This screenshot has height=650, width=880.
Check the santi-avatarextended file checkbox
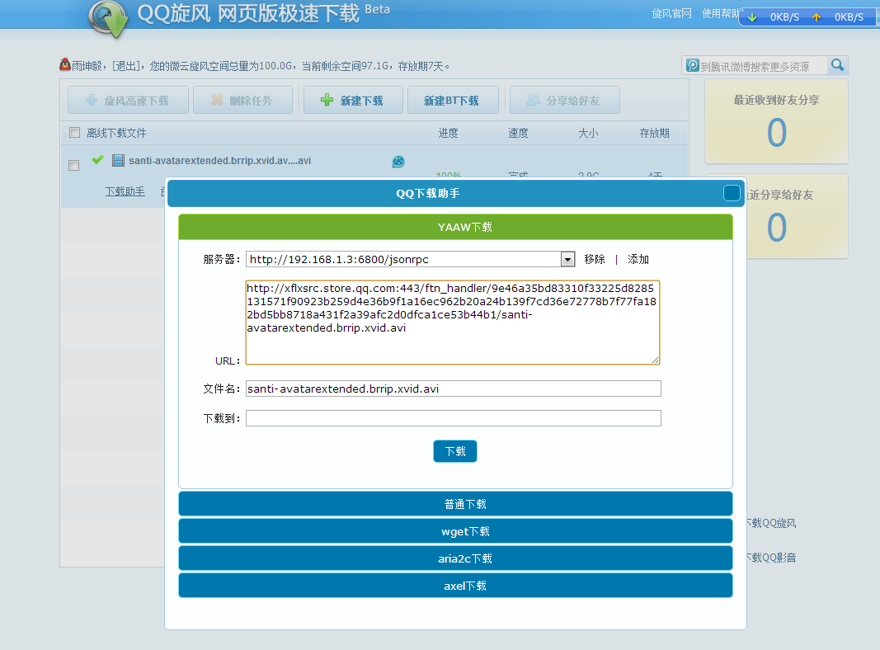pyautogui.click(x=73, y=165)
